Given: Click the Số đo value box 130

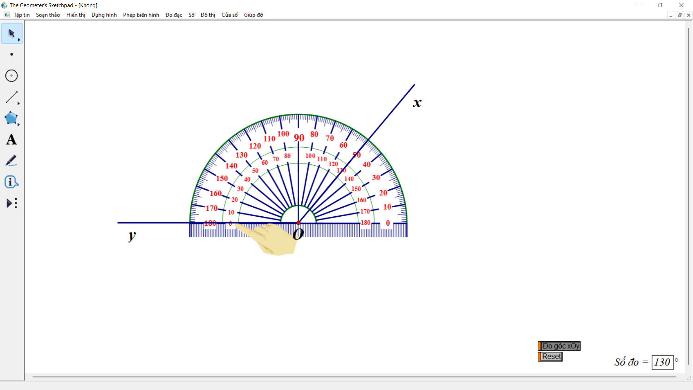Looking at the screenshot, I should (x=662, y=362).
